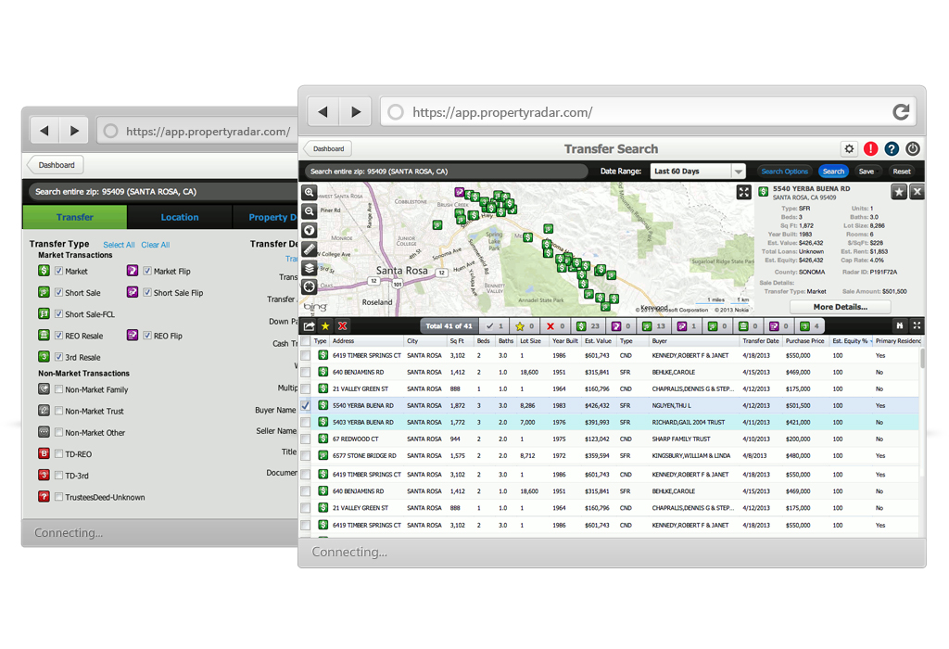Viewport: 949px width, 649px height.
Task: Uncheck the Short Sale transfer type
Action: pyautogui.click(x=59, y=293)
